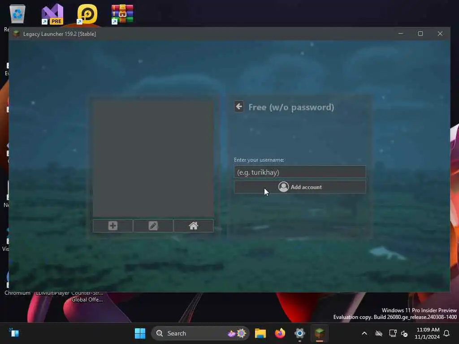Click the Legacy Launcher taskbar icon
This screenshot has height=344, width=459.
pyautogui.click(x=319, y=333)
